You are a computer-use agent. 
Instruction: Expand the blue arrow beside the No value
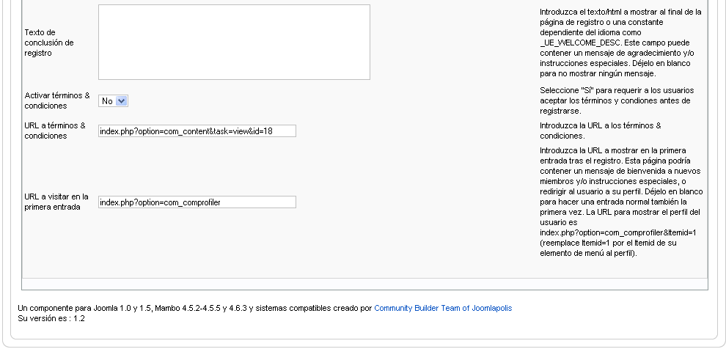coord(121,101)
